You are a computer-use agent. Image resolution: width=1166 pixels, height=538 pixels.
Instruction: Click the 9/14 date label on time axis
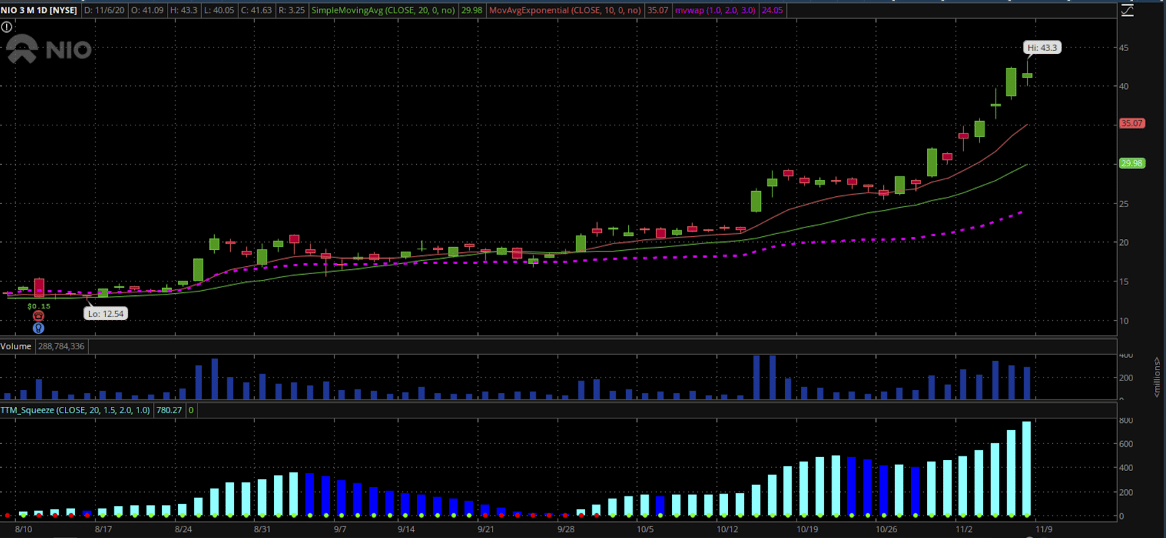(x=406, y=529)
